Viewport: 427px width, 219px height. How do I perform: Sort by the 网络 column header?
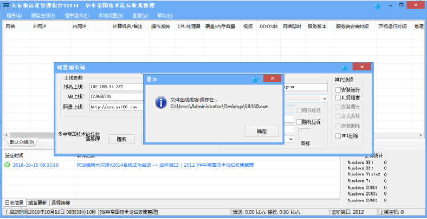(17, 27)
